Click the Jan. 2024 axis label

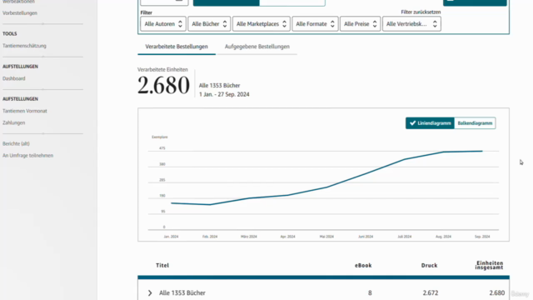pyautogui.click(x=171, y=237)
